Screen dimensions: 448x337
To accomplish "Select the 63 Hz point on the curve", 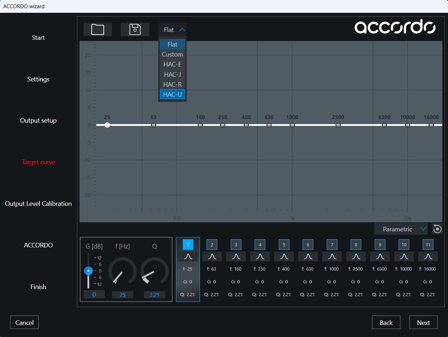I will (154, 125).
